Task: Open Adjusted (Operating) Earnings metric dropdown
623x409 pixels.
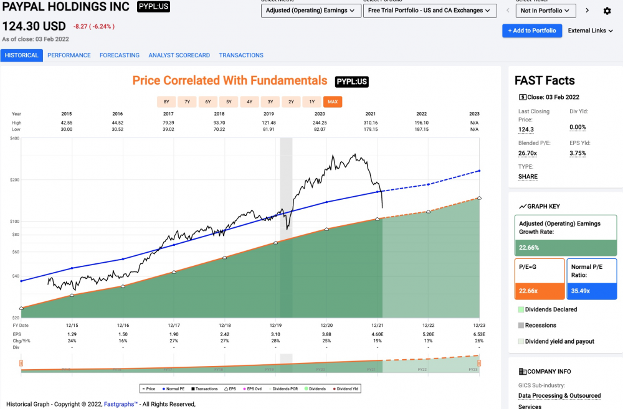Action: [311, 11]
